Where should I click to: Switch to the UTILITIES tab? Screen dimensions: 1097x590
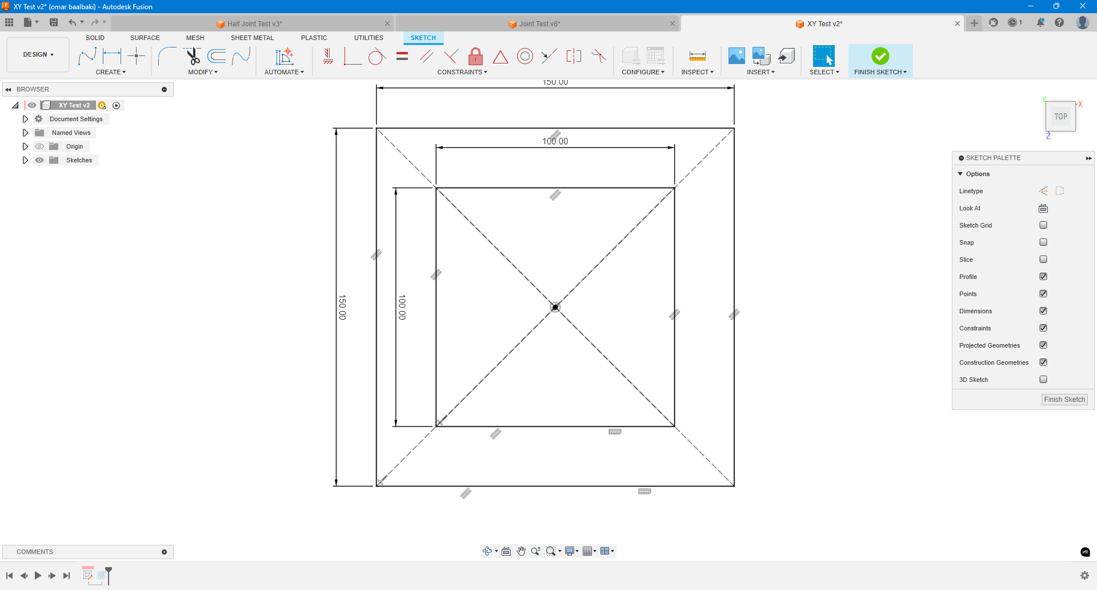tap(369, 38)
